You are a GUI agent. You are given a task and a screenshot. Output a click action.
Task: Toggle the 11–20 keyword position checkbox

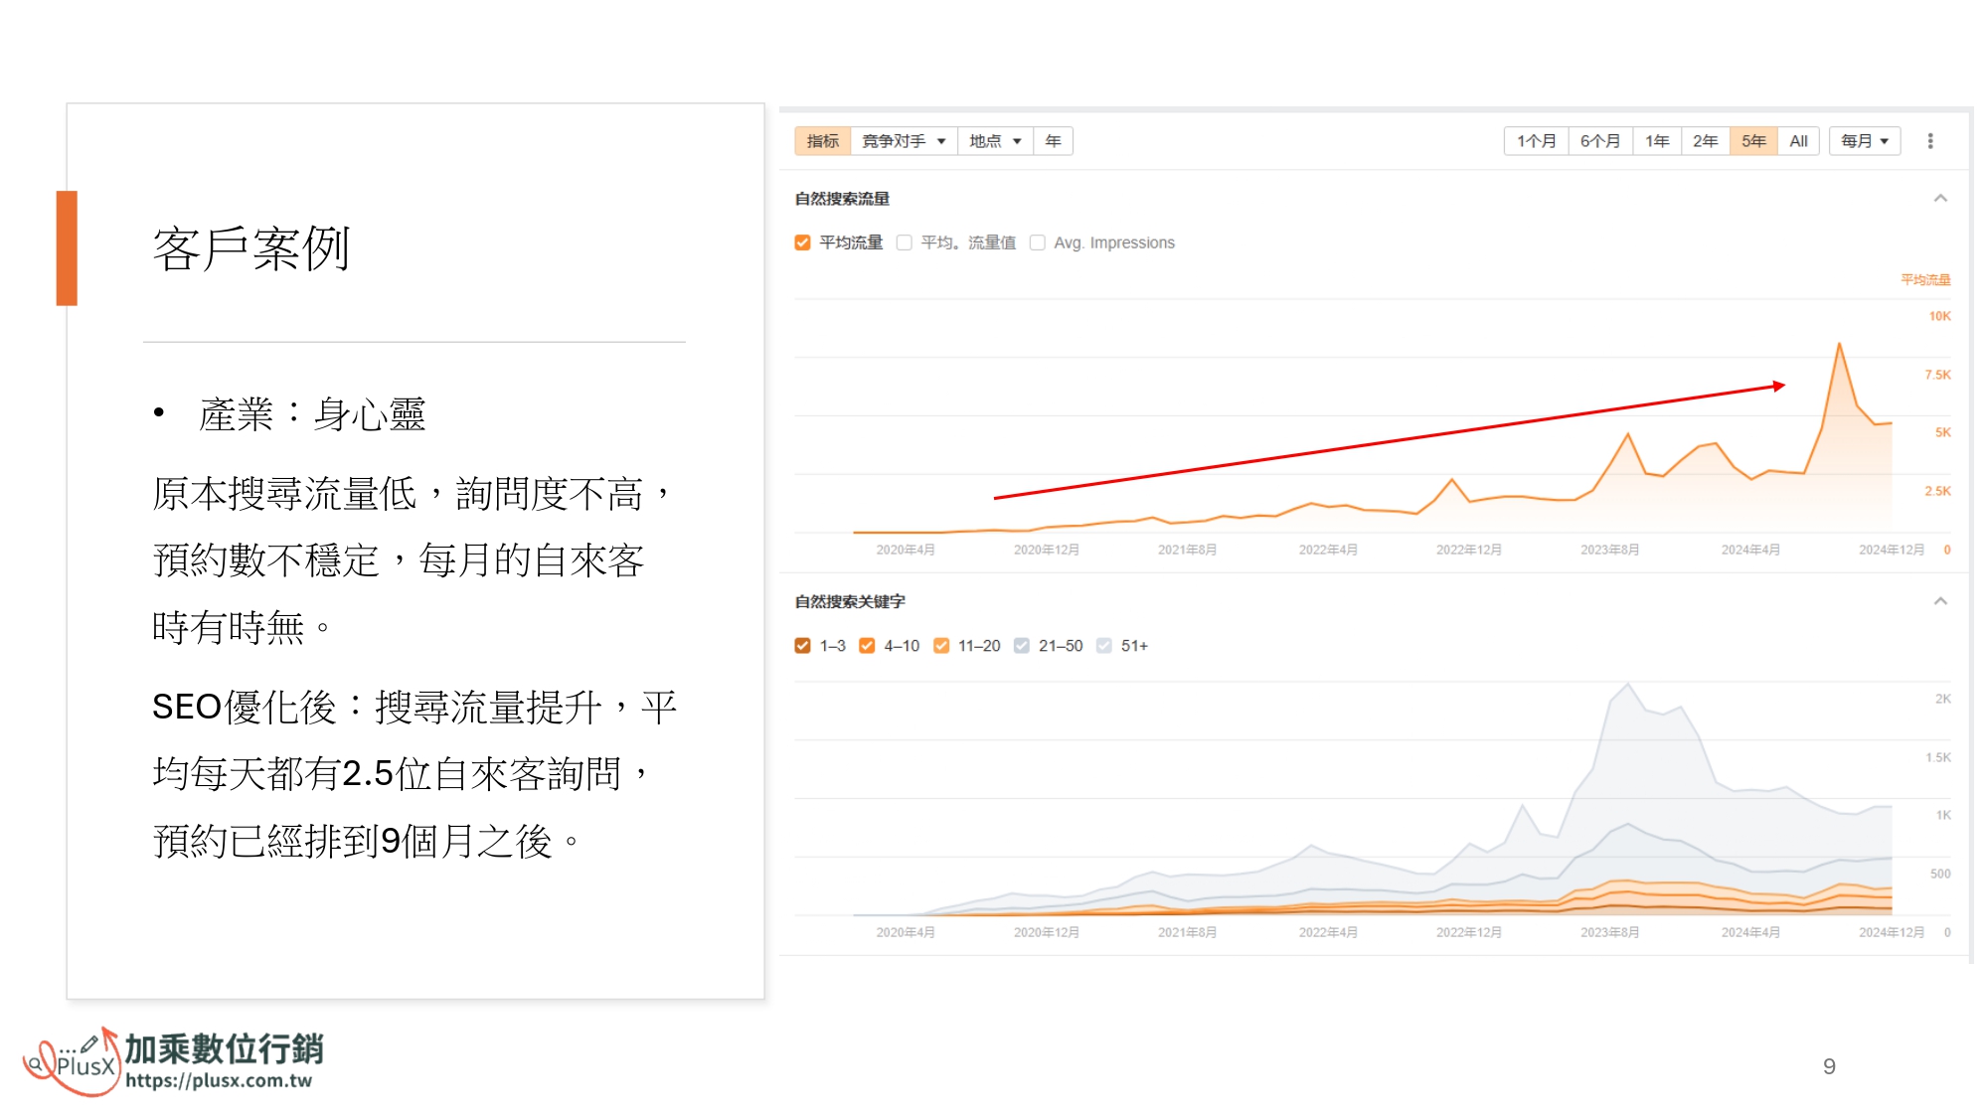941,646
